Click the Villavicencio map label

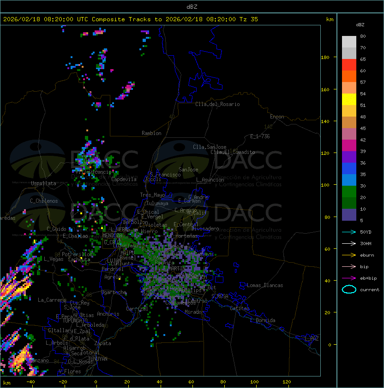point(94,172)
